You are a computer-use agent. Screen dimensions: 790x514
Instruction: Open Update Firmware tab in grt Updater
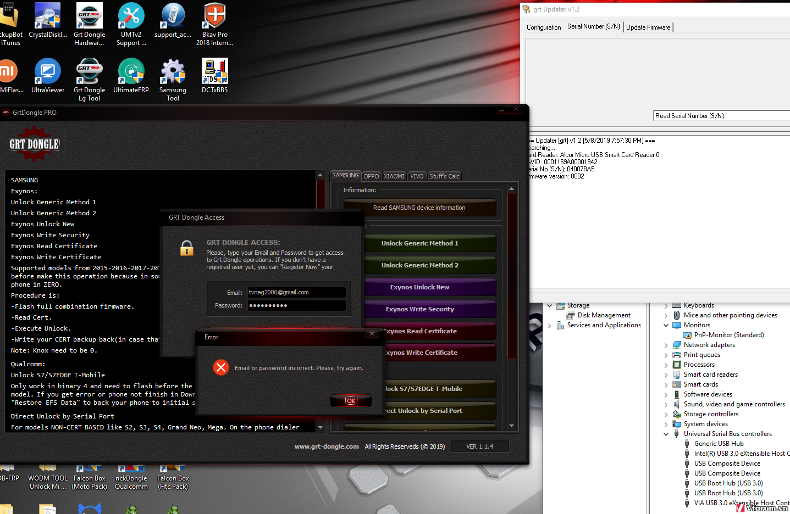tap(648, 27)
